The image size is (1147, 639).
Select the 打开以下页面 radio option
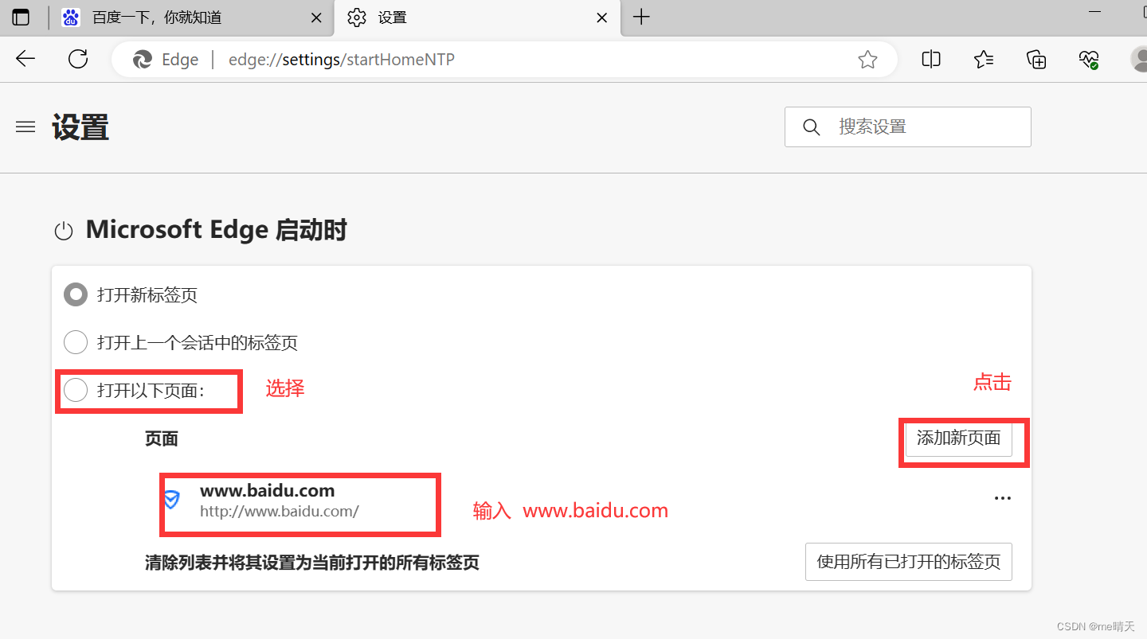coord(76,390)
